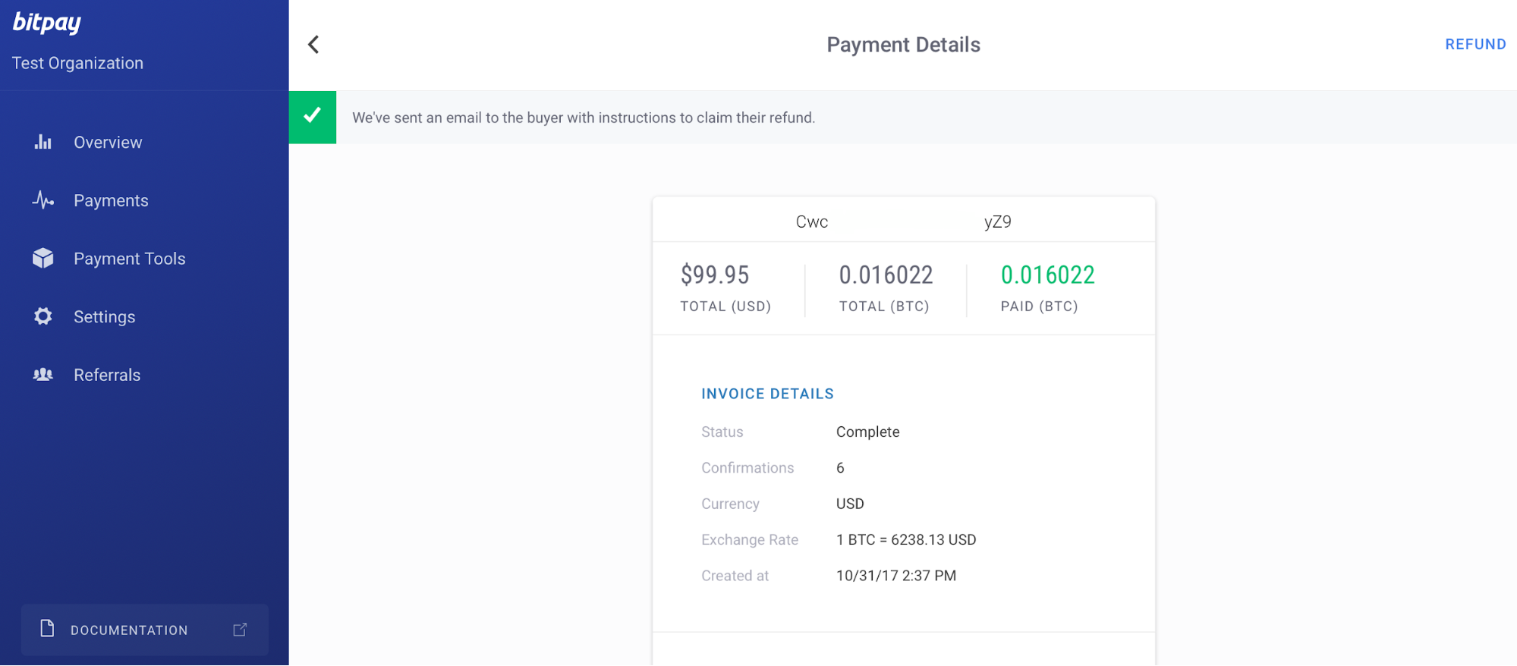The height and width of the screenshot is (666, 1517).
Task: Click the Test Organization name
Action: coord(77,63)
